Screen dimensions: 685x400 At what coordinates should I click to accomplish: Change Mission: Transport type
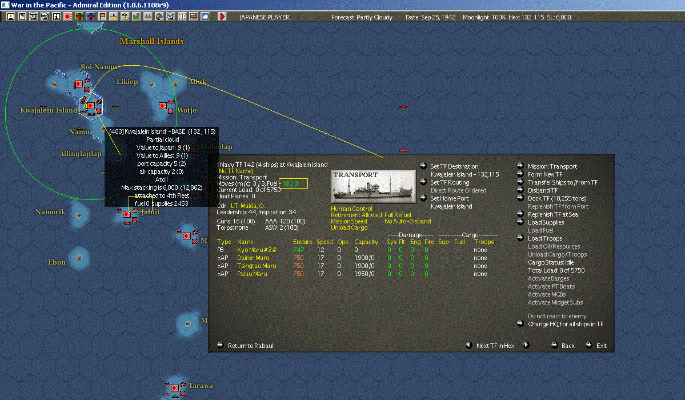pos(552,166)
